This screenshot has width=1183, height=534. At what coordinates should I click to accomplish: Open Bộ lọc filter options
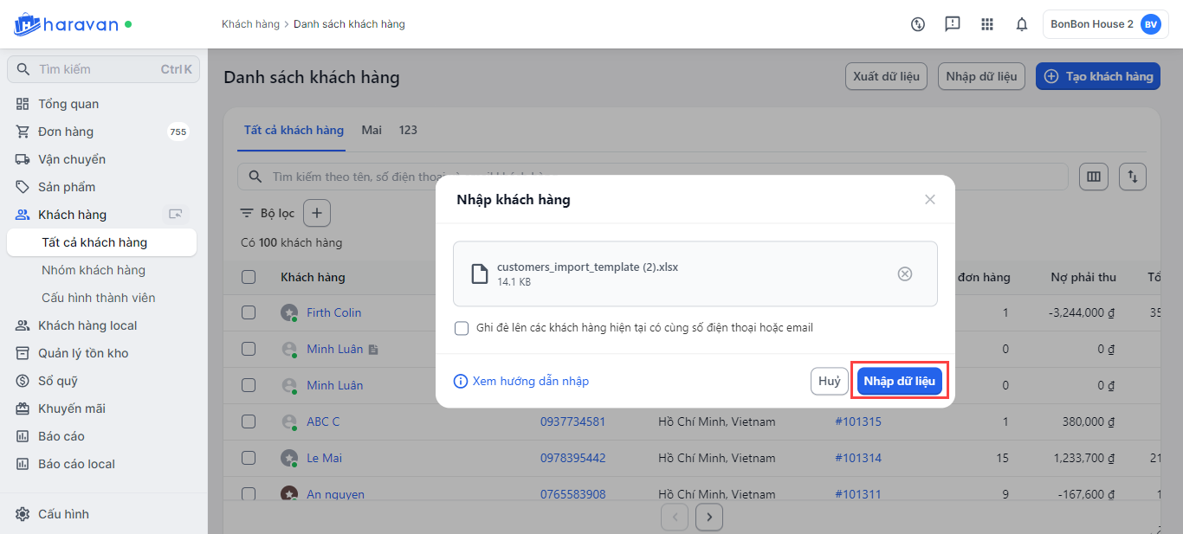pos(268,213)
